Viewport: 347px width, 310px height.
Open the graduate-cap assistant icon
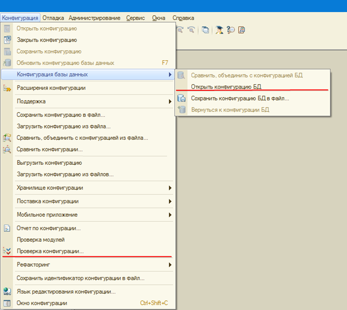(219, 30)
